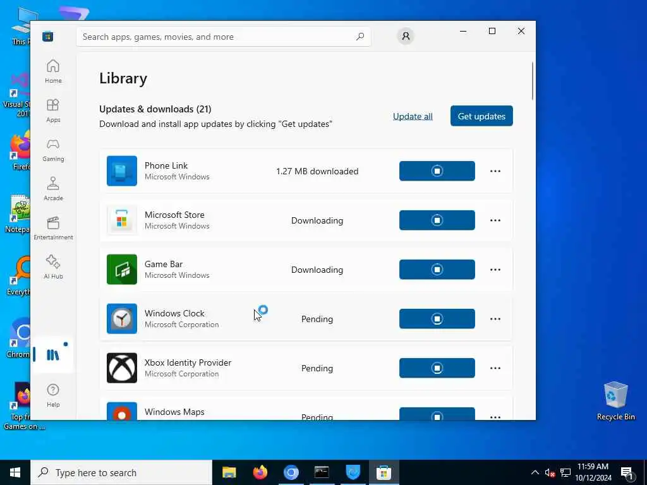Stop the Game Bar download
The height and width of the screenshot is (485, 647).
click(437, 269)
